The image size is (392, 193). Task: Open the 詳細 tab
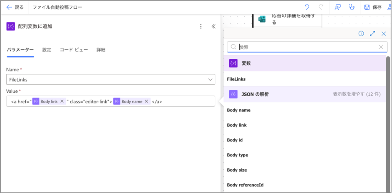coord(101,50)
